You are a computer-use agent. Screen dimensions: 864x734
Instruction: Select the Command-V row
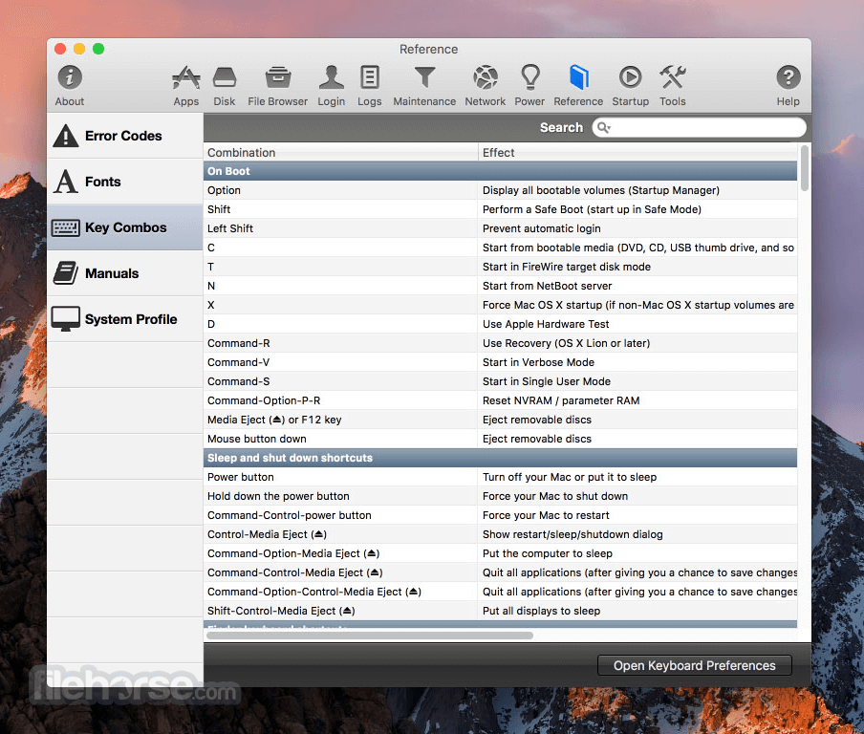[500, 362]
